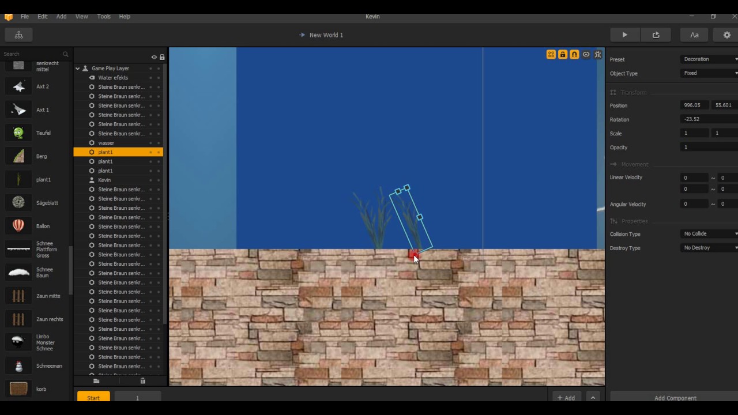
Task: Open the Object Type dropdown
Action: (x=709, y=73)
